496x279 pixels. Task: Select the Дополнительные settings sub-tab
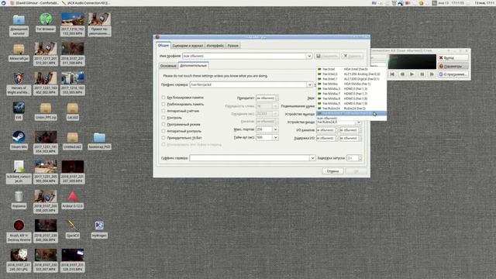coord(193,65)
